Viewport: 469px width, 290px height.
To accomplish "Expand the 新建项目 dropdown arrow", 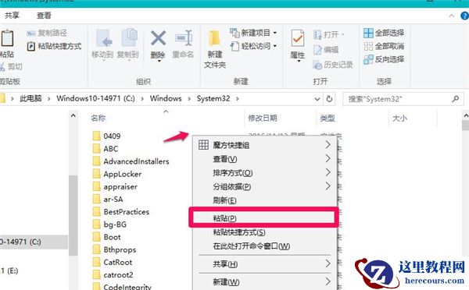I will pyautogui.click(x=275, y=33).
